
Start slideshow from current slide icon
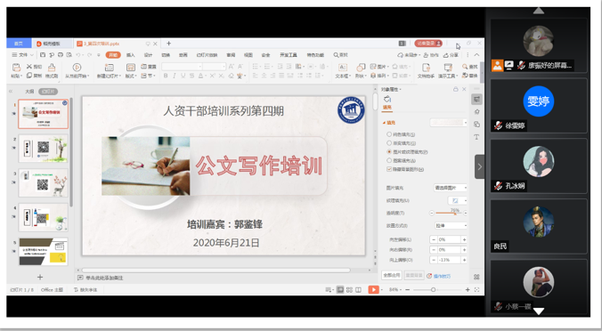point(77,68)
